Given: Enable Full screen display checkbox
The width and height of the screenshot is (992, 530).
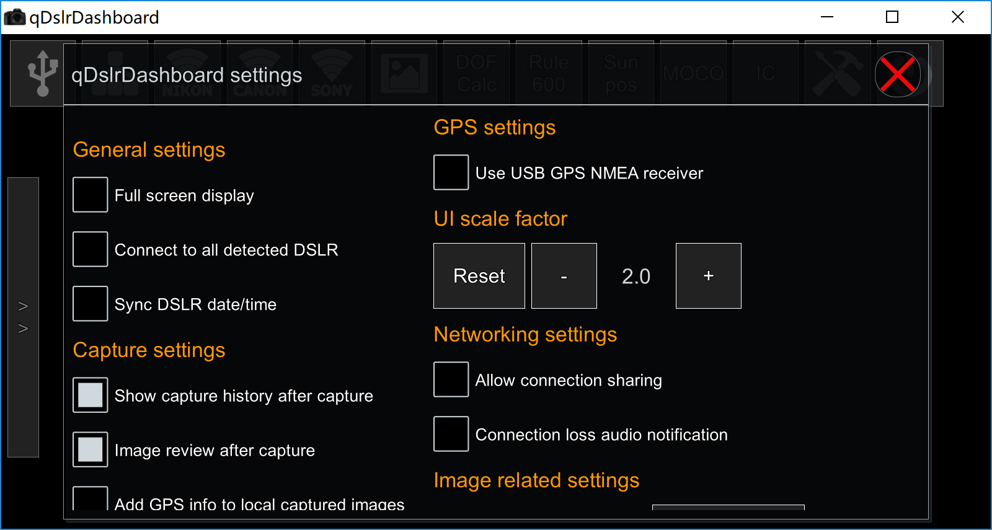Looking at the screenshot, I should coord(91,195).
